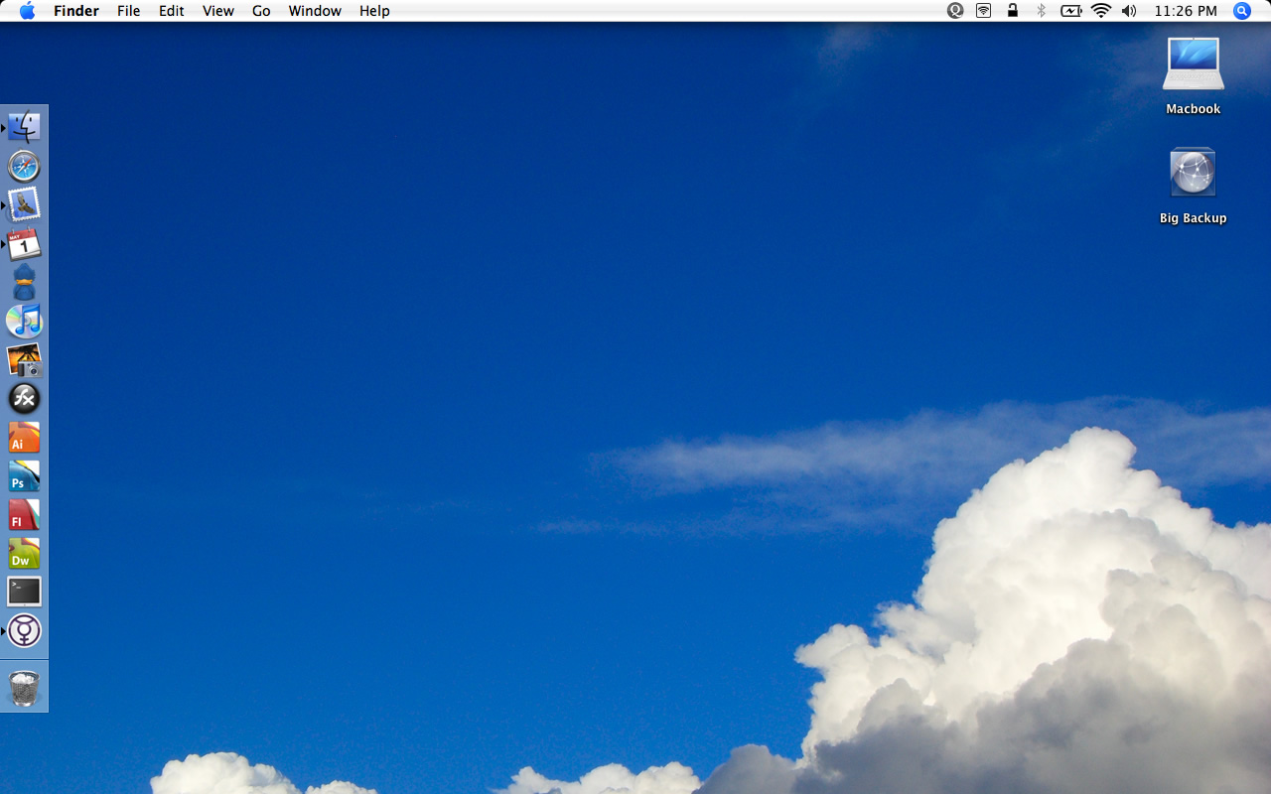Image resolution: width=1271 pixels, height=794 pixels.
Task: Launch Adobe Photoshop from the Dock
Action: coord(24,476)
